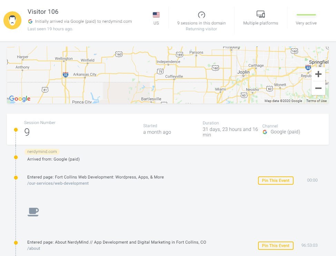Open the map Terms of Use link
336x256 pixels.
click(x=316, y=101)
